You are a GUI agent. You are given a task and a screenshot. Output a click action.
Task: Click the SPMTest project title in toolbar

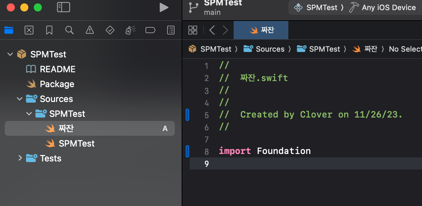[223, 3]
